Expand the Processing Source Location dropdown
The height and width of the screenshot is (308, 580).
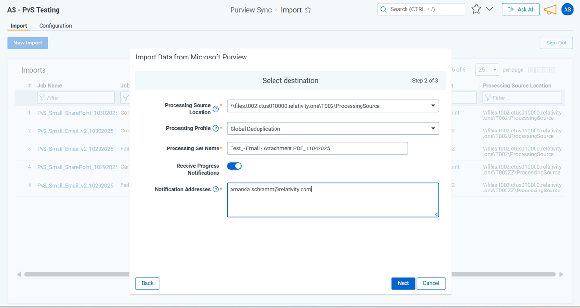(x=432, y=106)
